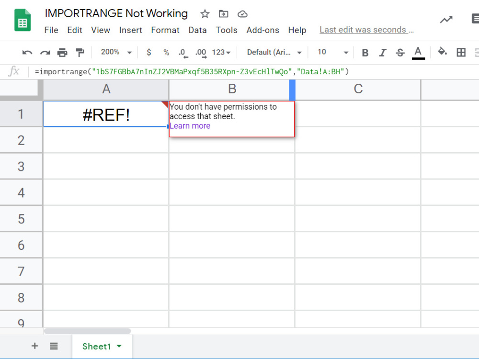Print the spreadsheet
The height and width of the screenshot is (359, 479).
62,53
